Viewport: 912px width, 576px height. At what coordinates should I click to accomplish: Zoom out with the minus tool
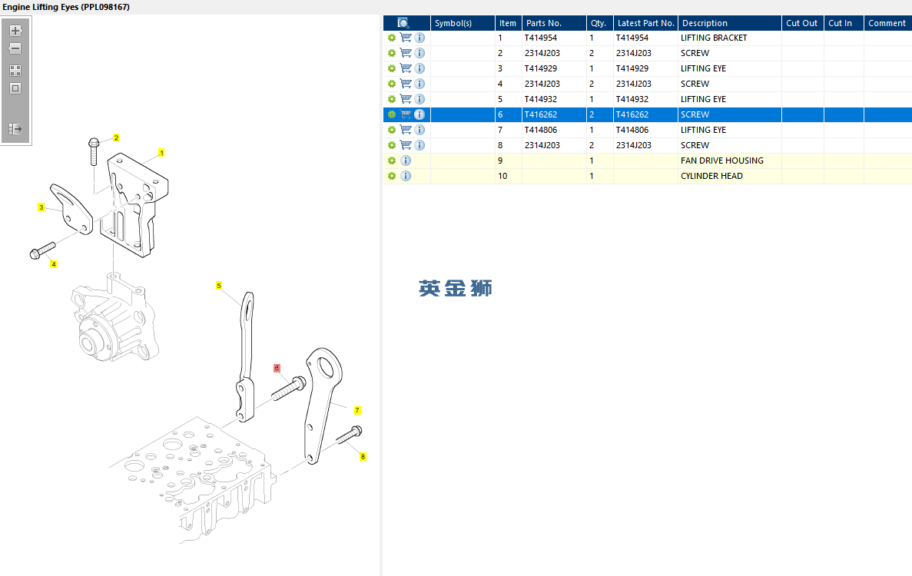click(x=15, y=49)
